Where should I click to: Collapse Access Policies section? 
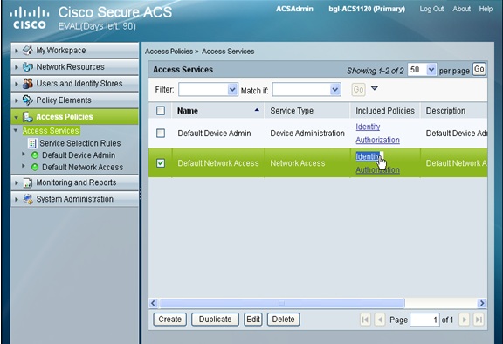pos(16,117)
